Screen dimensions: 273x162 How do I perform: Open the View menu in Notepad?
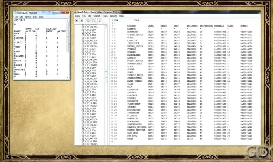coord(35,17)
